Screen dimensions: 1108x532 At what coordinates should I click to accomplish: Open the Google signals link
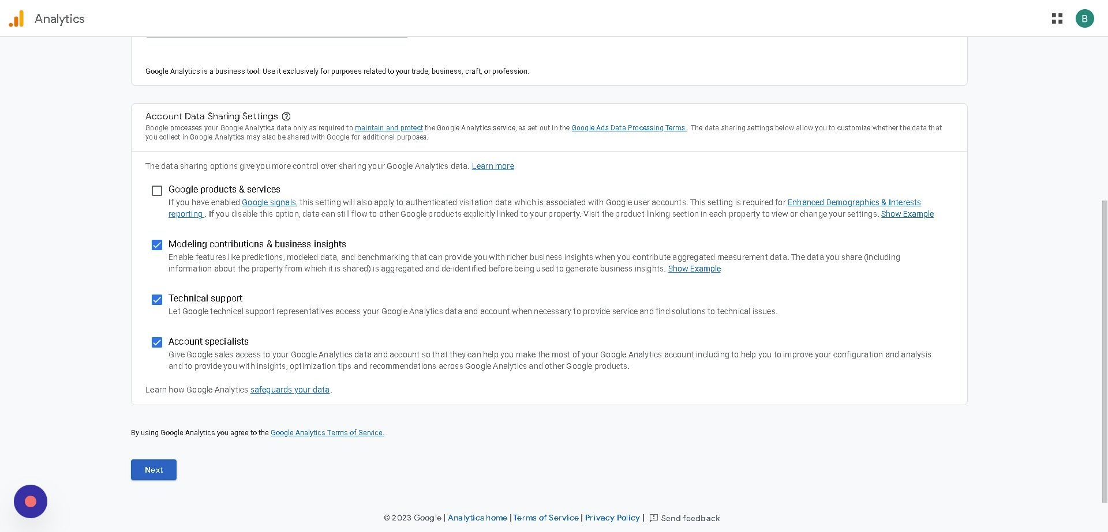pos(269,202)
